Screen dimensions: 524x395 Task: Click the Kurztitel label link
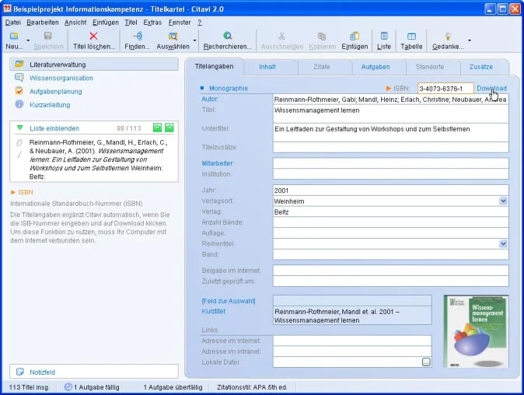(214, 311)
